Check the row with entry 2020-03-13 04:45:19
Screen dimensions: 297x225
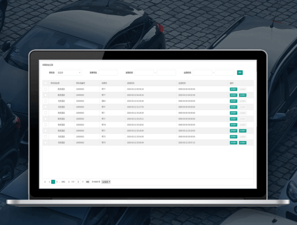(x=46, y=95)
